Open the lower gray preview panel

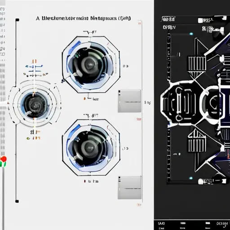pos(130,187)
